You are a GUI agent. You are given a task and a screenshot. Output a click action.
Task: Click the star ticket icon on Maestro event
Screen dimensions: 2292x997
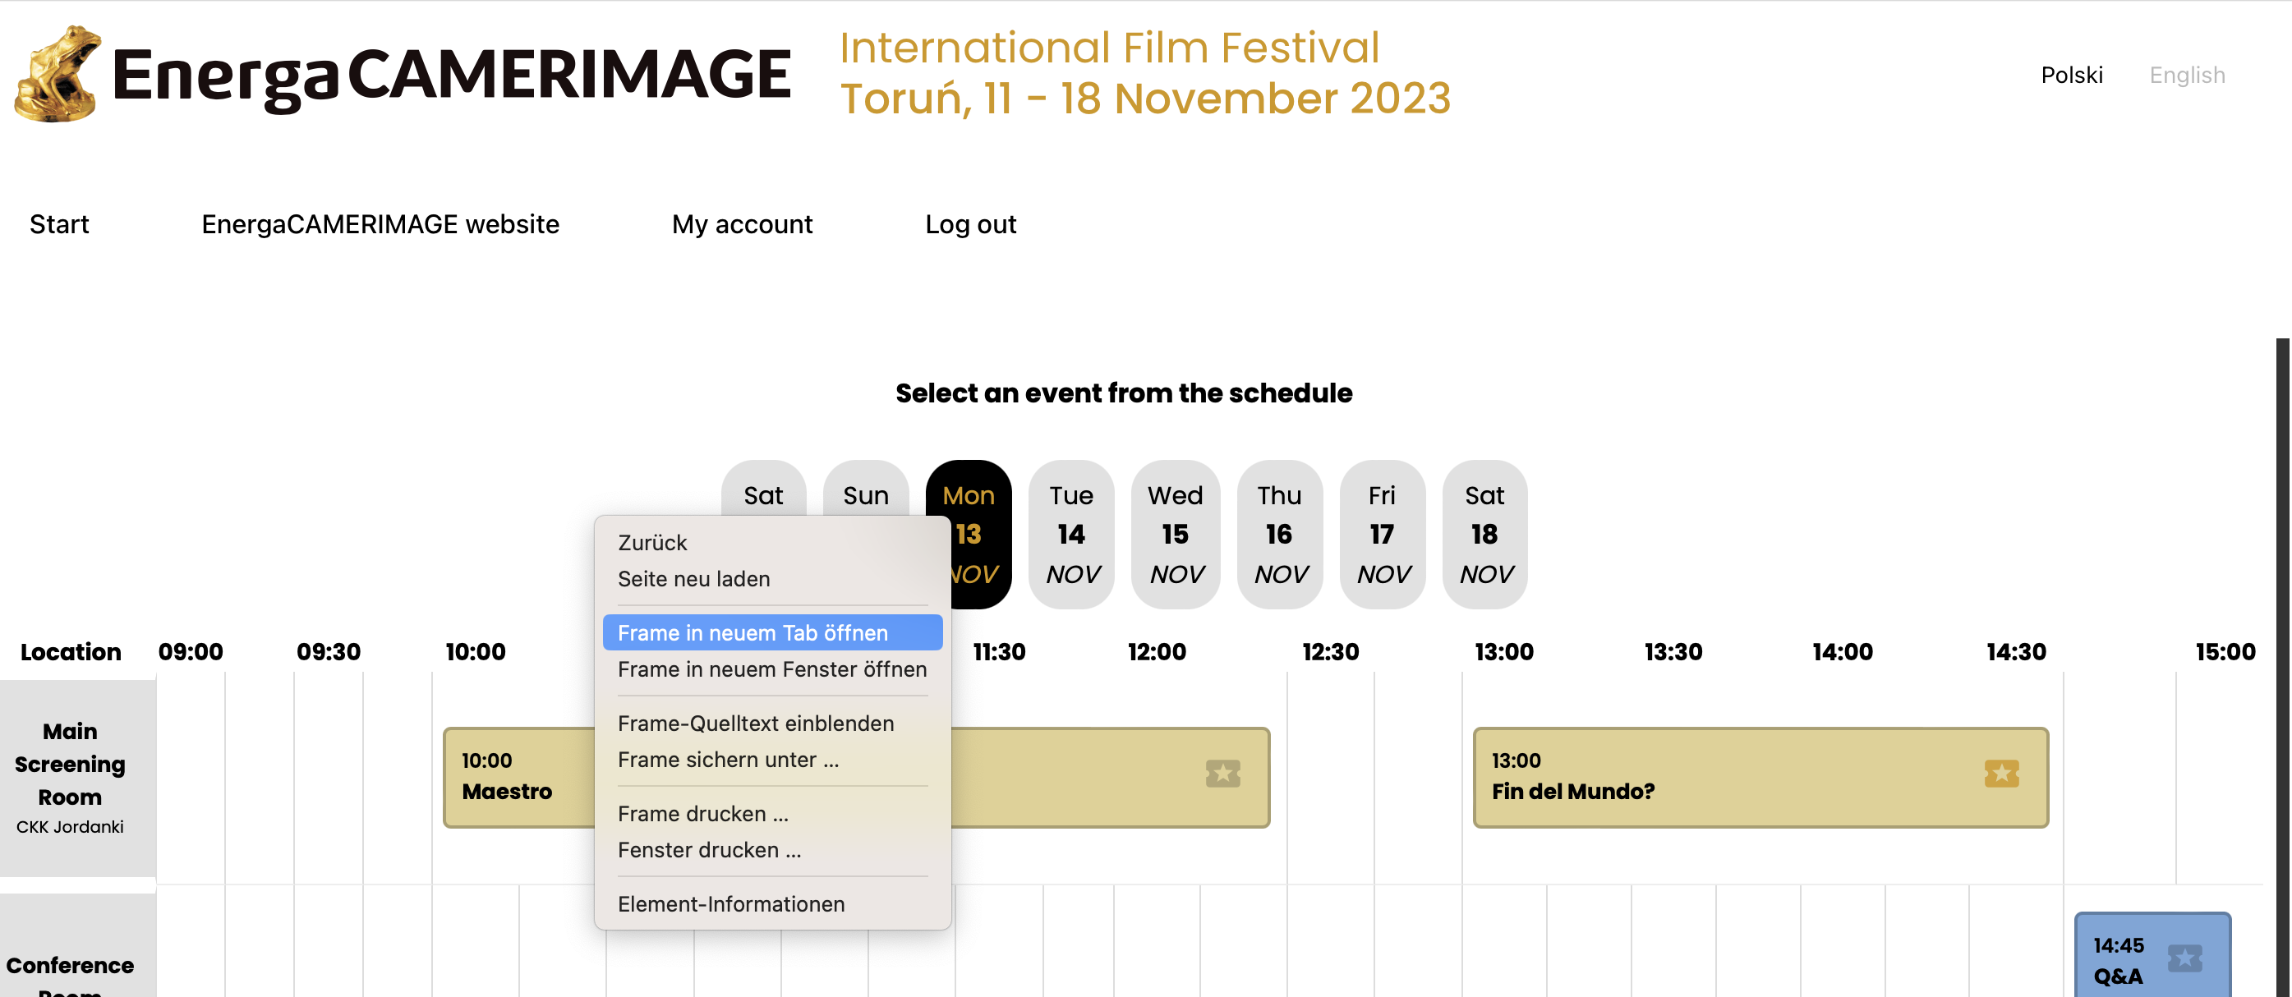(1222, 773)
